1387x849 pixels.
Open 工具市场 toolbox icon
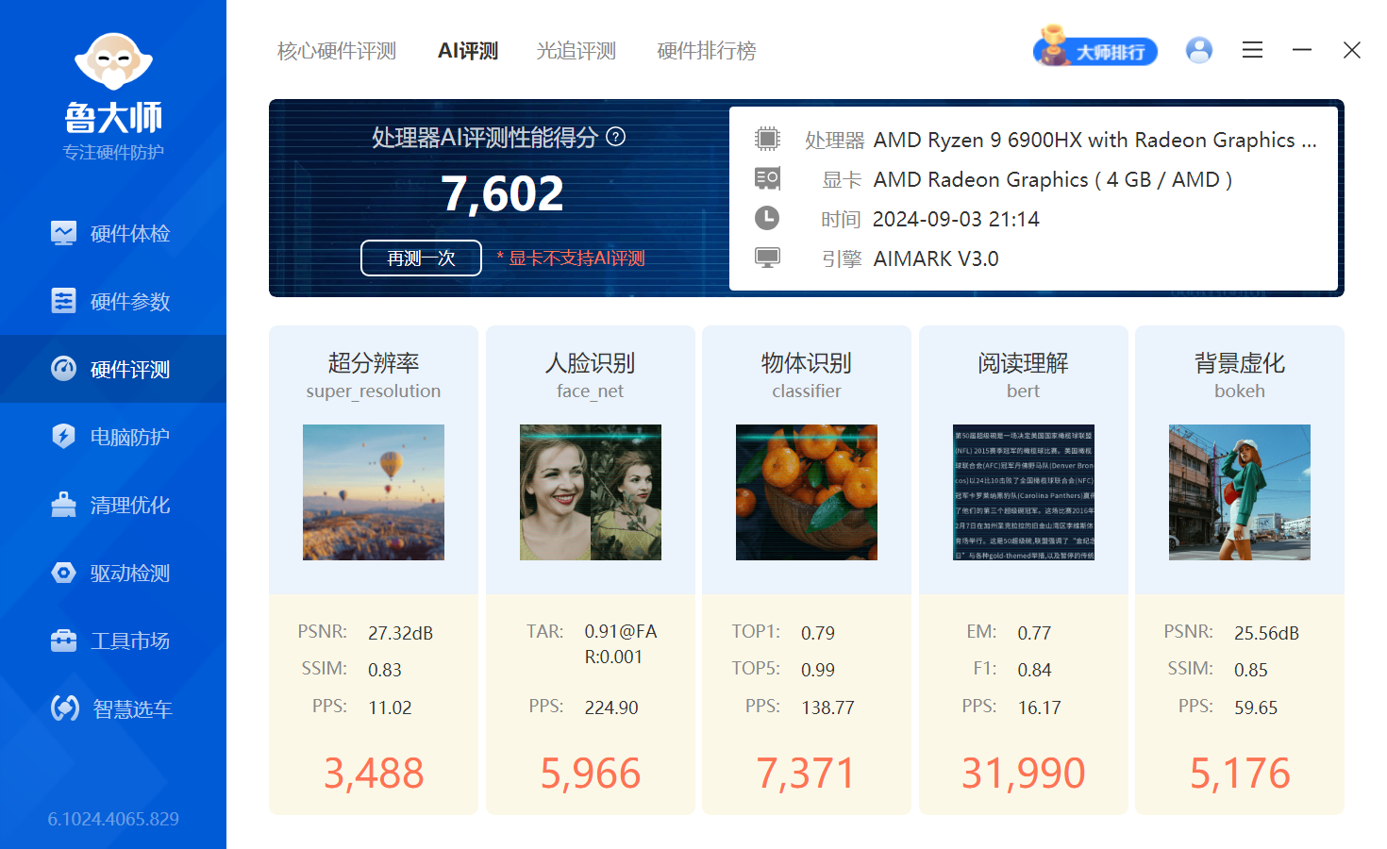pos(63,641)
